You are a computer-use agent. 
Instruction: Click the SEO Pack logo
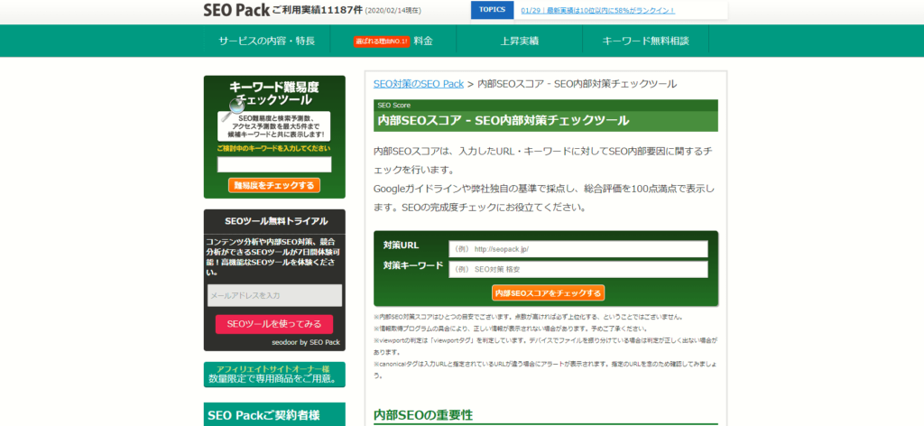[x=237, y=9]
